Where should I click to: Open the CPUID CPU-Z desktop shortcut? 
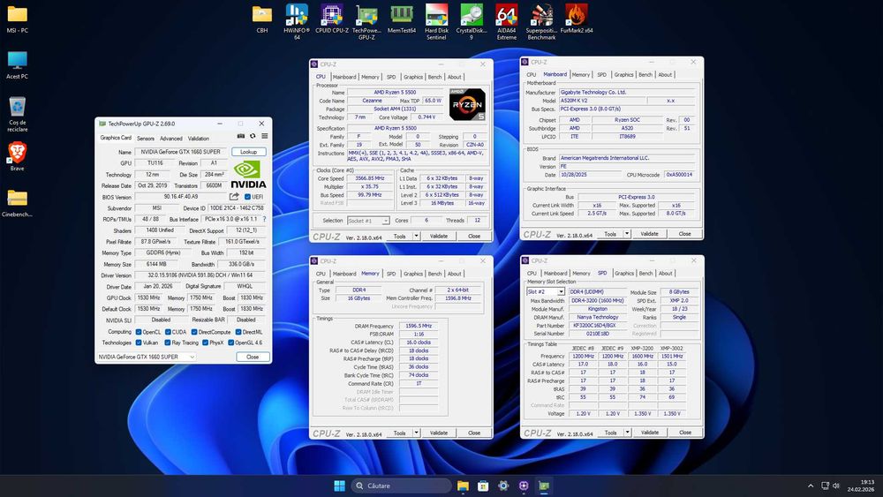[x=332, y=19]
